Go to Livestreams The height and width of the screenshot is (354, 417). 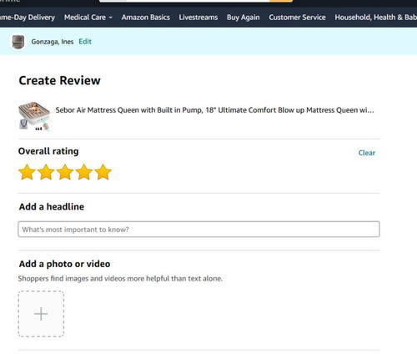point(198,18)
